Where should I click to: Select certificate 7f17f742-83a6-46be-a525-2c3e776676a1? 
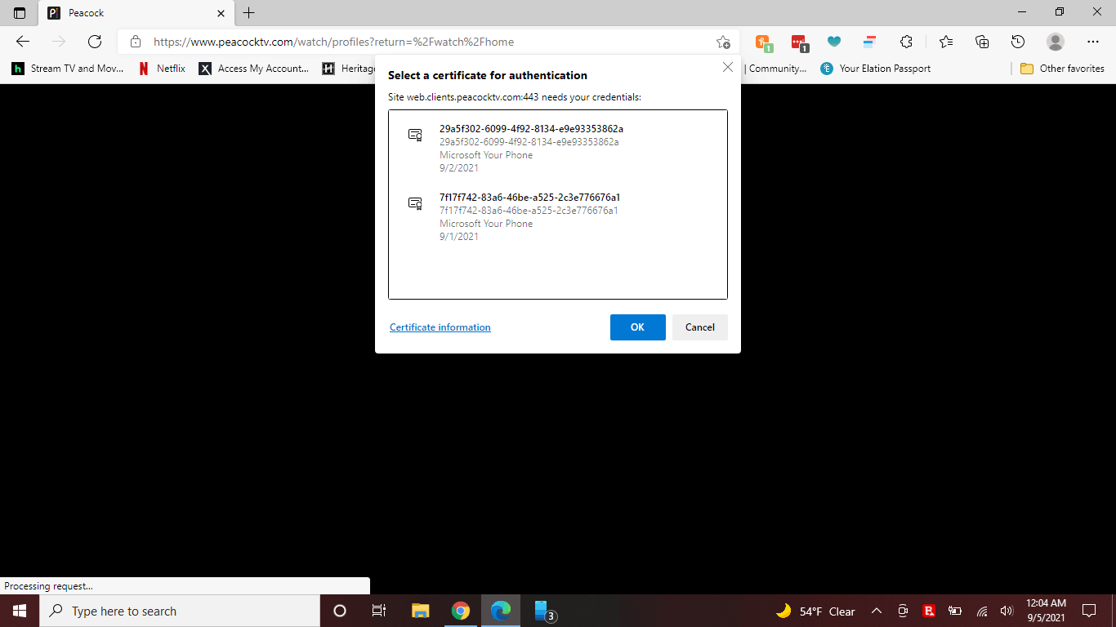pos(529,210)
